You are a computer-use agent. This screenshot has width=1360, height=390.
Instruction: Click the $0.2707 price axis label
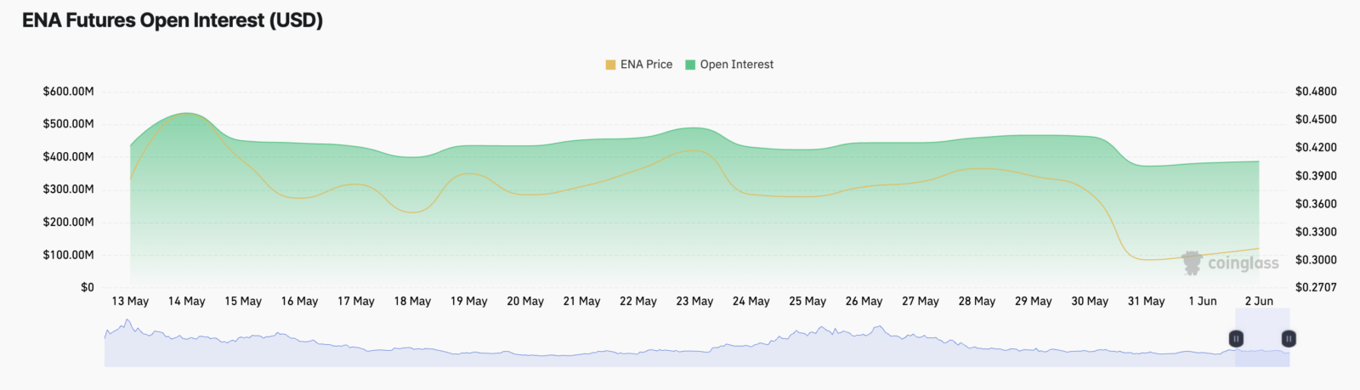(1316, 287)
